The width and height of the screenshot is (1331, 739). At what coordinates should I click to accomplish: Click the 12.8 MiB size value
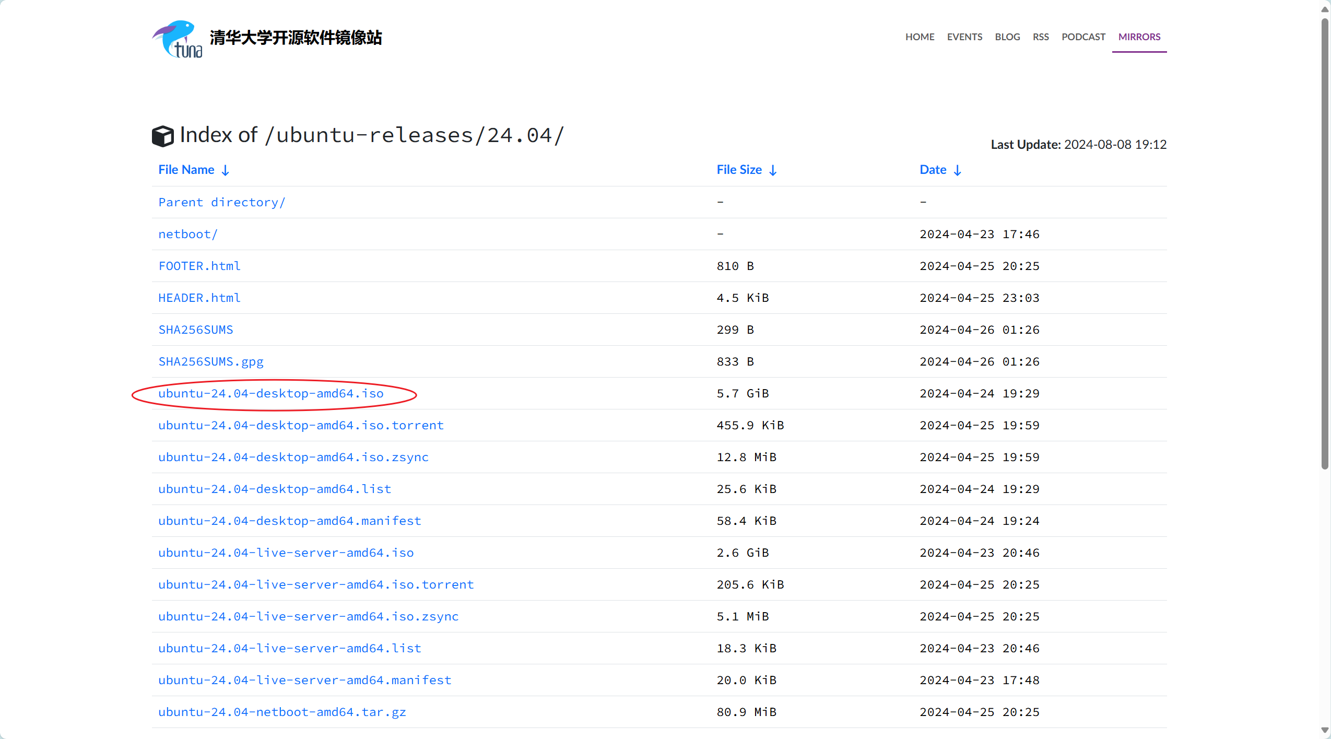[x=747, y=457]
